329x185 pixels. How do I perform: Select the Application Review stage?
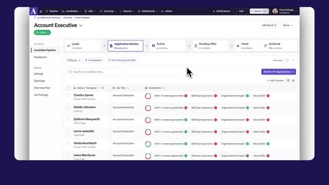[x=125, y=46]
